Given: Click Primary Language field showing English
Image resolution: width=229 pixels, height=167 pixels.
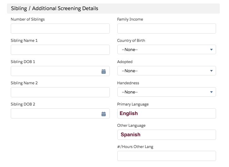Looking at the screenshot, I should click(x=166, y=113).
